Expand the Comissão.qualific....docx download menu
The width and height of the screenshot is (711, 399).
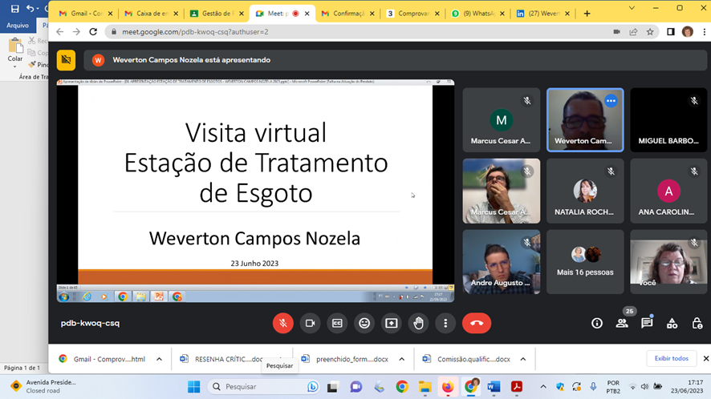(523, 359)
